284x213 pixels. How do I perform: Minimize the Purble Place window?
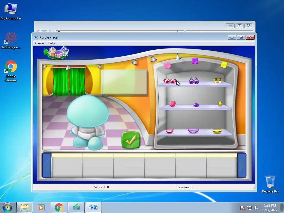pos(232,37)
